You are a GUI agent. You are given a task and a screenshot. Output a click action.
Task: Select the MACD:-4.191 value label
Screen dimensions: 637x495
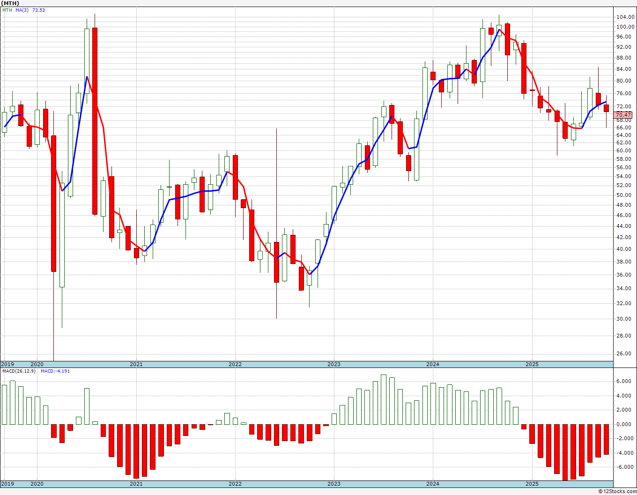55,371
